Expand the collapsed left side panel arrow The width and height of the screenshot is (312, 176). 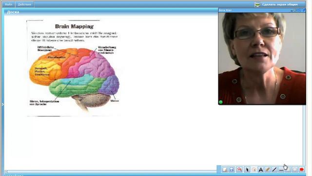tap(2, 104)
